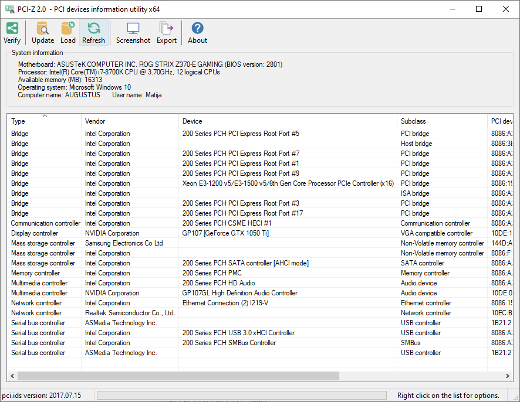Select the Root Port #5 device row
Screen dimensions: 520x402
tap(260, 134)
